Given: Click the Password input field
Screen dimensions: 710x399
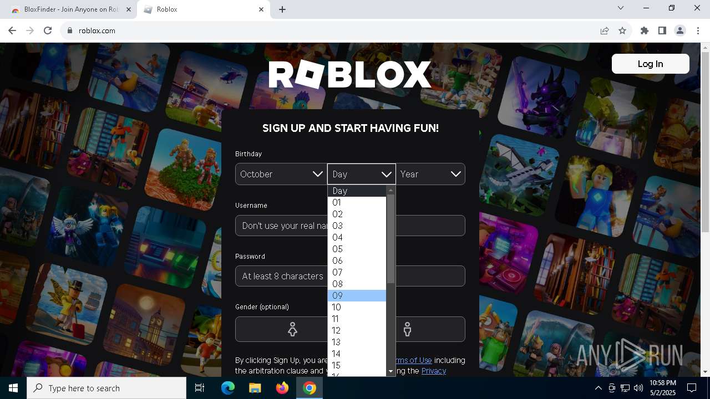Looking at the screenshot, I should pyautogui.click(x=350, y=276).
